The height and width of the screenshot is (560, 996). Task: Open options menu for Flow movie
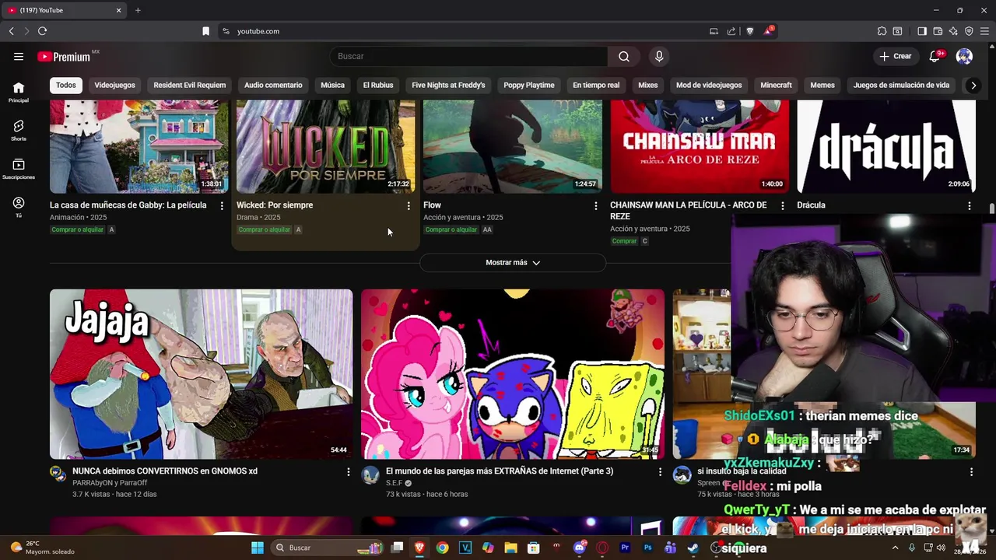click(596, 205)
